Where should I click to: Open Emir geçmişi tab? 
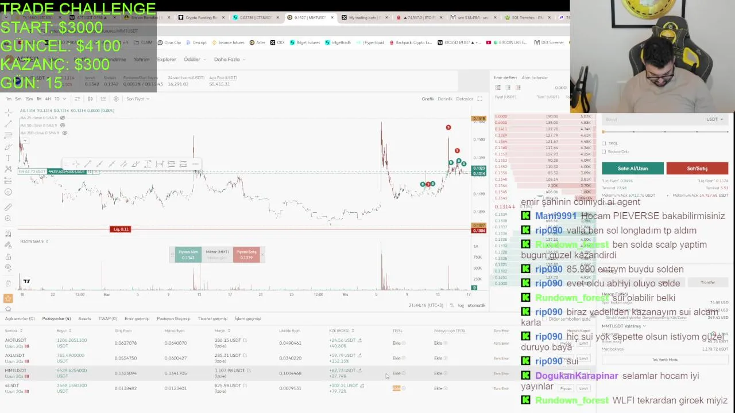pos(137,318)
